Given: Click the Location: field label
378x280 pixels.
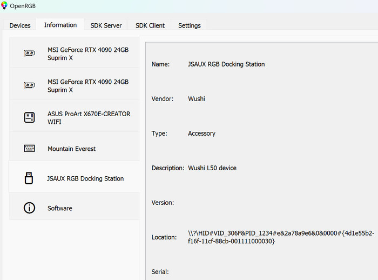Looking at the screenshot, I should 164,237.
